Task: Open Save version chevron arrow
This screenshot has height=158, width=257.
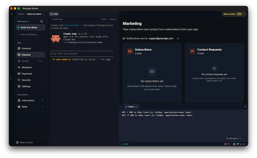Action: 244,14
